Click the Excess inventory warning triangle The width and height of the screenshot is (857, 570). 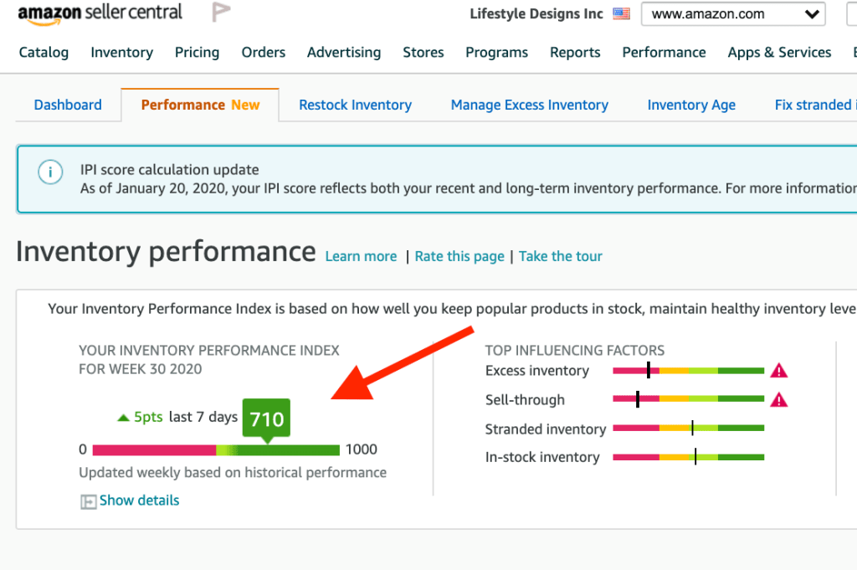(x=779, y=371)
